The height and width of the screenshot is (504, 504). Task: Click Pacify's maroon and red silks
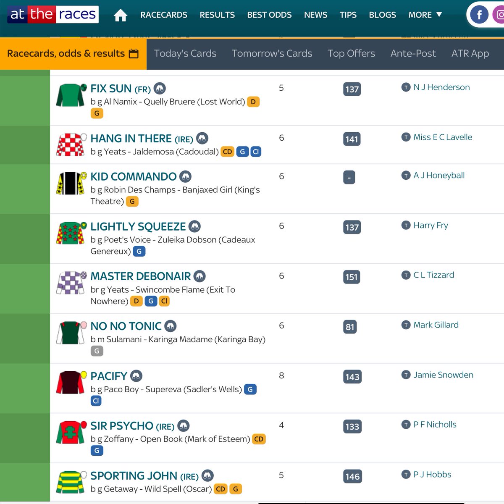tap(71, 382)
